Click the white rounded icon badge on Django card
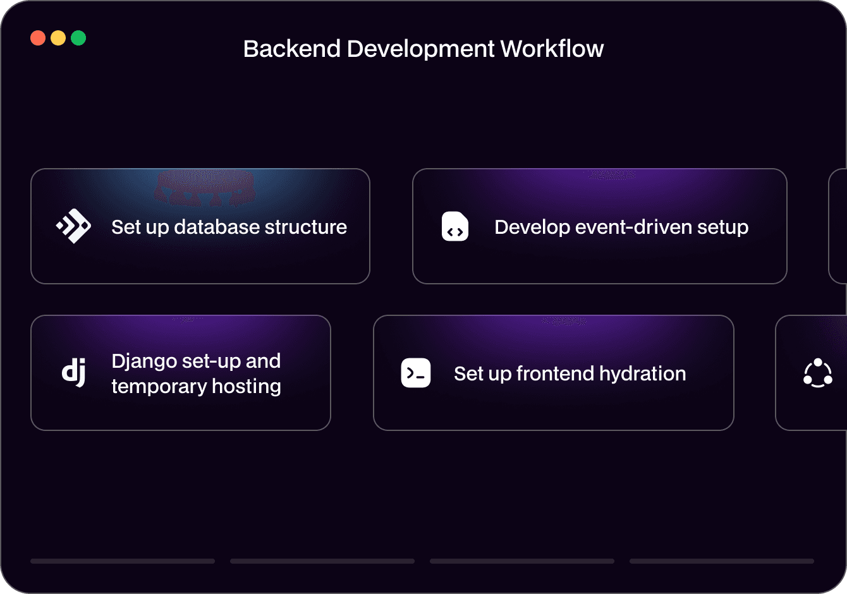The height and width of the screenshot is (594, 847). coord(74,373)
